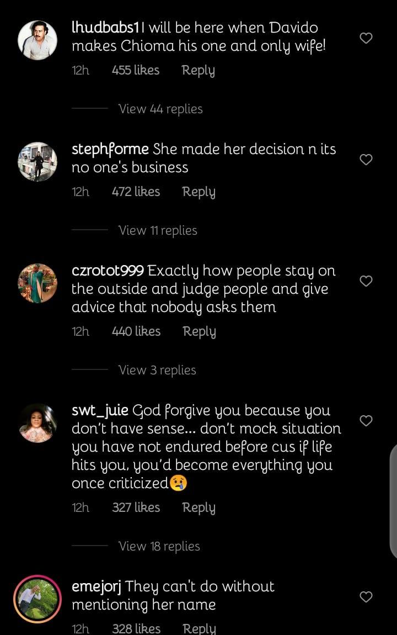Open lhudbabs1's profile picture

point(37,40)
